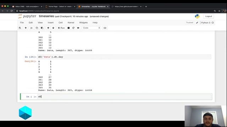The image size is (227, 127).
Task: Move selected cell down arrow
Action: tap(53, 28)
